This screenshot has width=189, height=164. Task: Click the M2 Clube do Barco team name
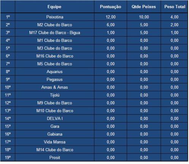(55, 25)
